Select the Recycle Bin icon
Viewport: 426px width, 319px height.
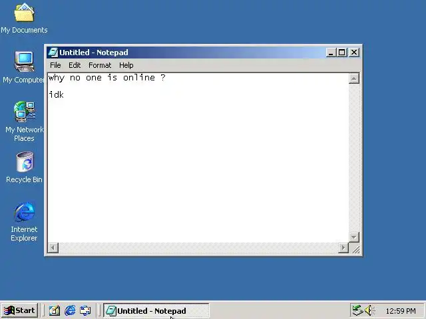pos(25,167)
